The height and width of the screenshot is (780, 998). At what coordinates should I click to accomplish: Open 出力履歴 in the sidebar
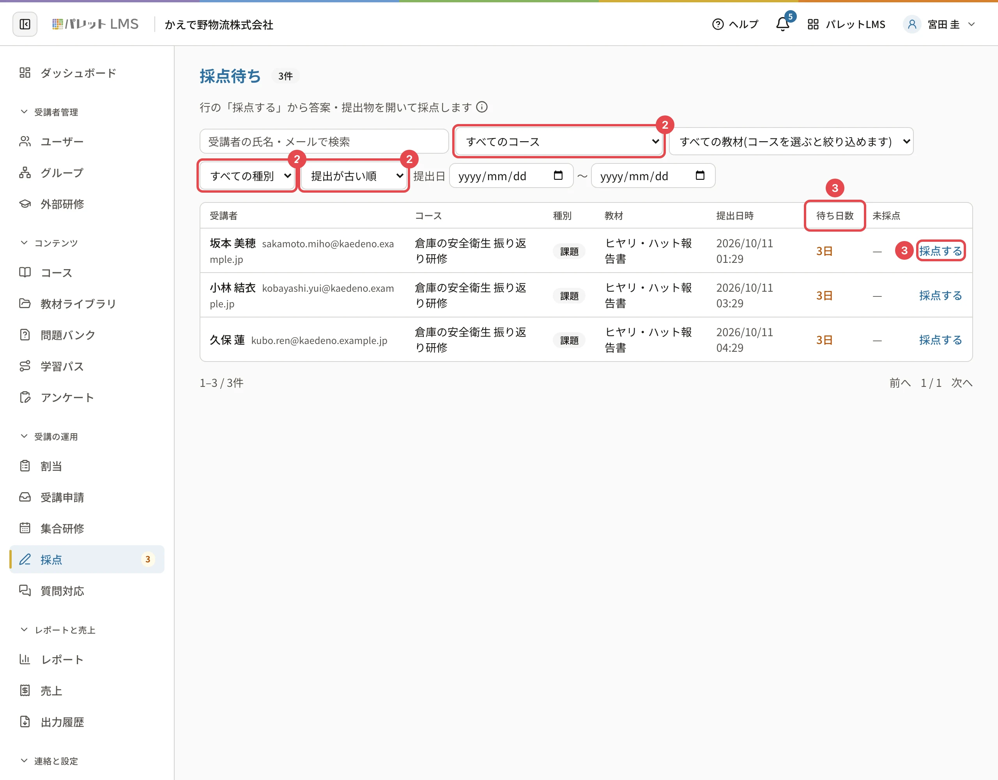[x=87, y=722]
